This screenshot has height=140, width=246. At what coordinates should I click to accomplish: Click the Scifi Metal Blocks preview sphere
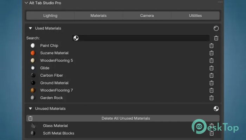(x=33, y=133)
